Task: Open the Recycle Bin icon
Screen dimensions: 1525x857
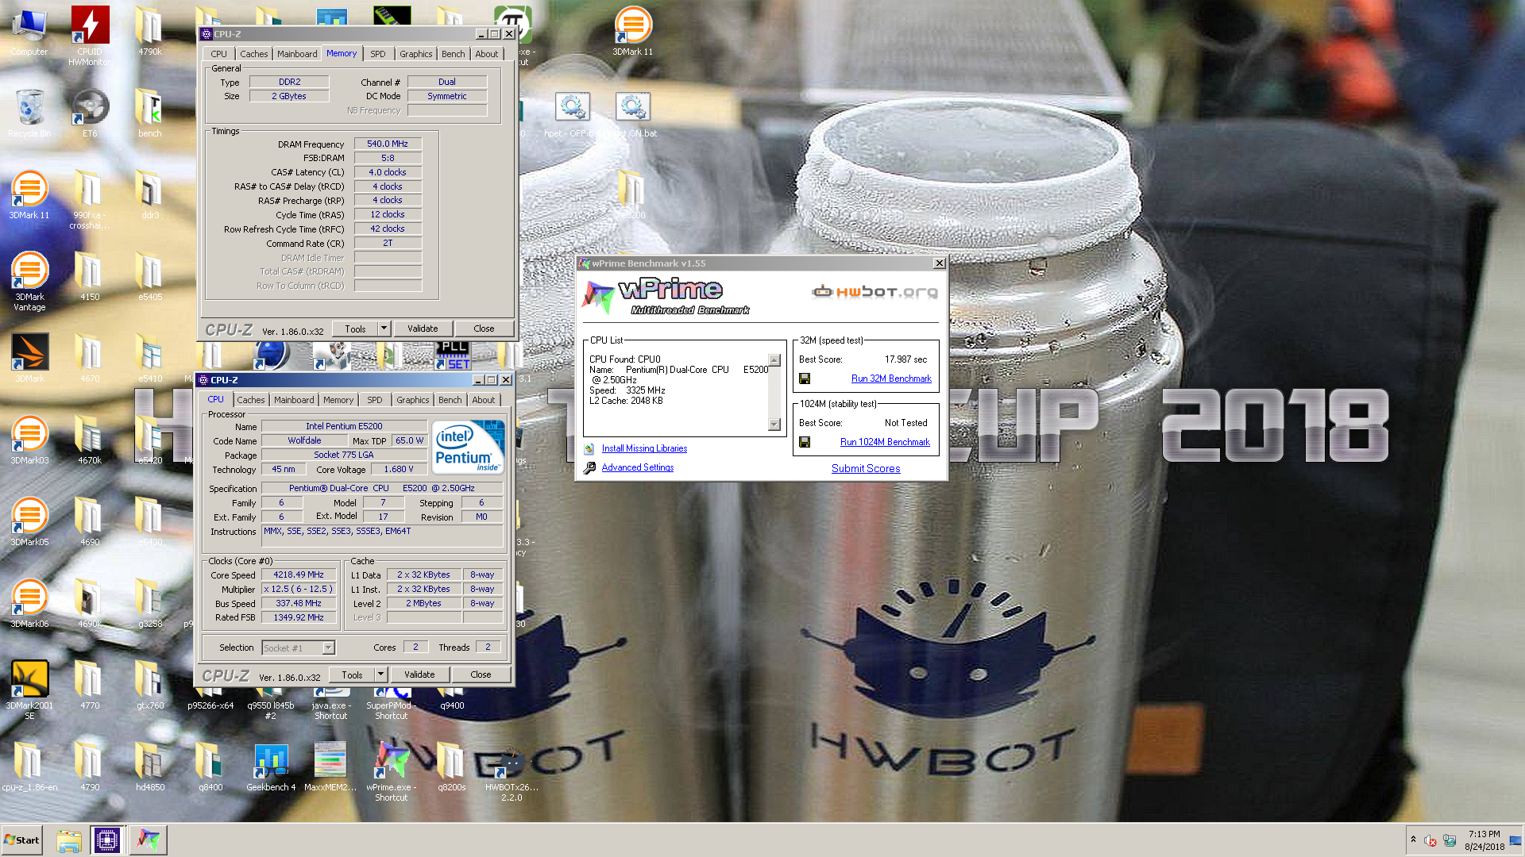Action: coord(29,113)
